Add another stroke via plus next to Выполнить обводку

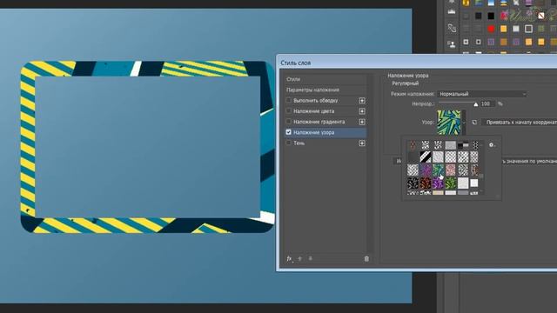pos(362,101)
